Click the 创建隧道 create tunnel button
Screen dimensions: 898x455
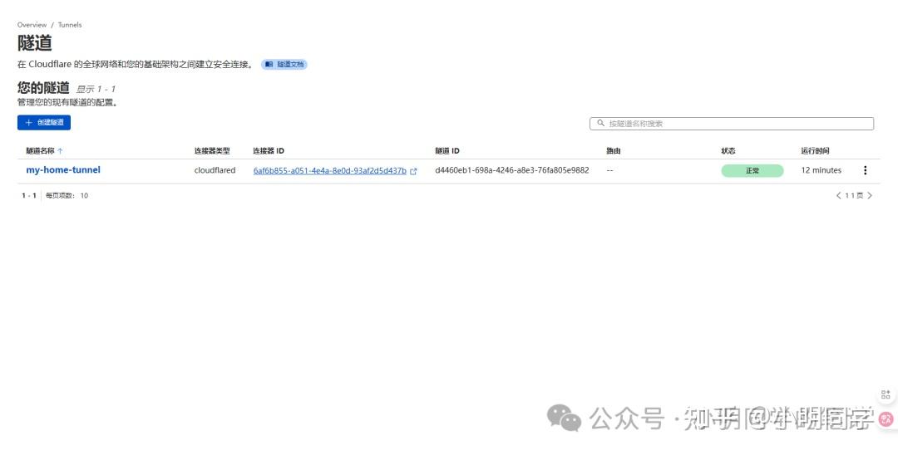[44, 122]
